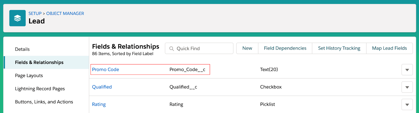Switch to Page Layouts section
The height and width of the screenshot is (113, 419).
tap(29, 76)
